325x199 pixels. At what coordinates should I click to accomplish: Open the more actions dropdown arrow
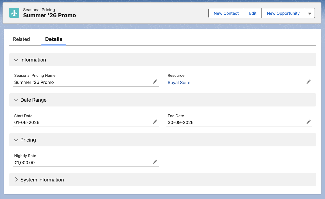309,13
